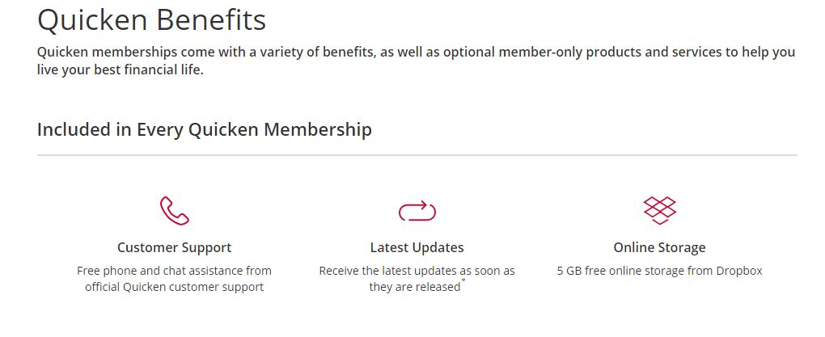Click the horizontal divider below membership heading
This screenshot has width=825, height=337.
pyautogui.click(x=417, y=155)
